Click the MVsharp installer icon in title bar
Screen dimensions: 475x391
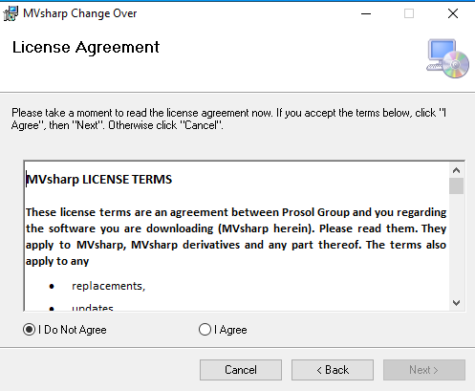[x=11, y=13]
